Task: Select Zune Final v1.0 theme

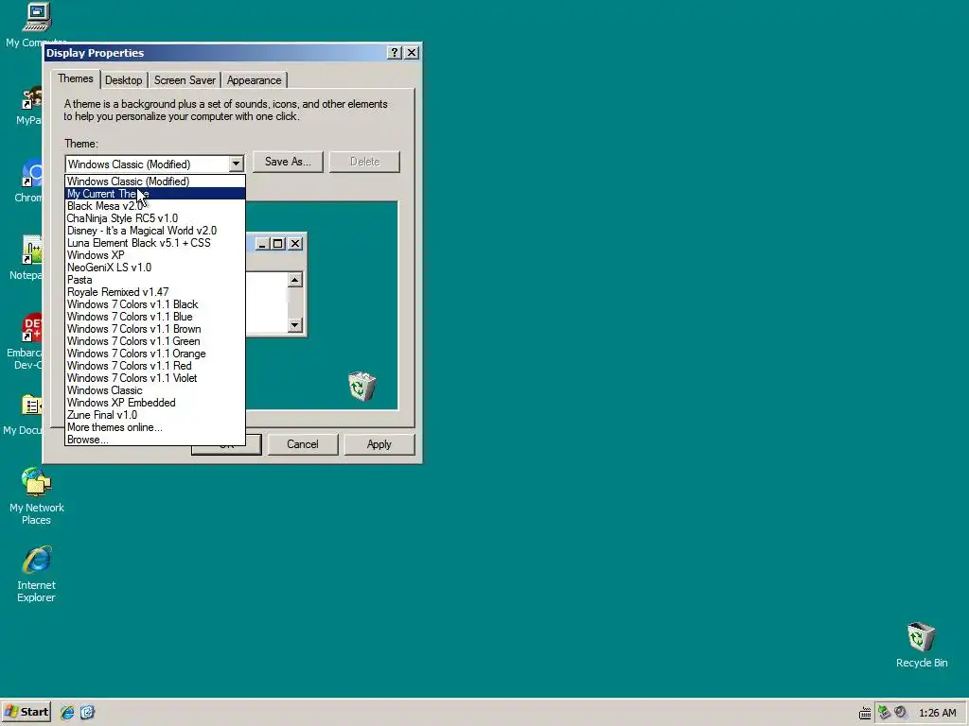Action: (x=155, y=415)
